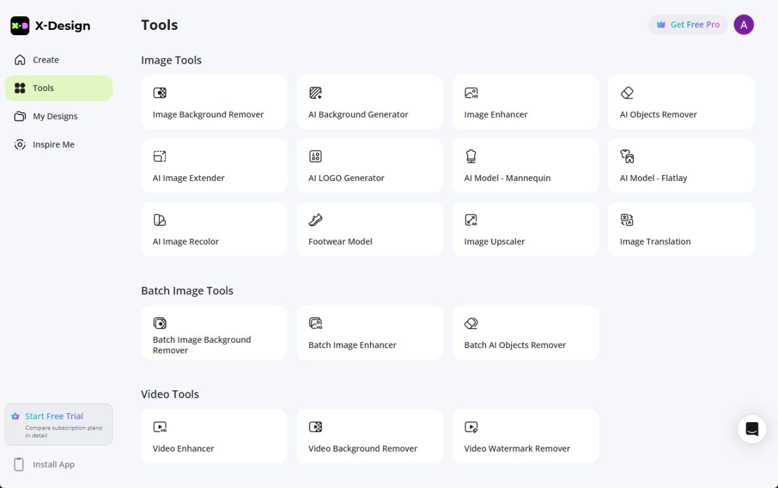Viewport: 778px width, 488px height.
Task: Click the AI Background Generator icon
Action: tap(315, 93)
